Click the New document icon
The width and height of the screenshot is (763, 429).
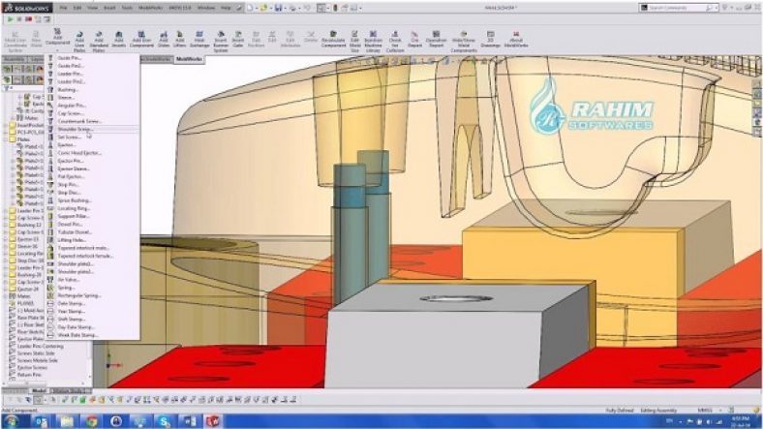250,8
